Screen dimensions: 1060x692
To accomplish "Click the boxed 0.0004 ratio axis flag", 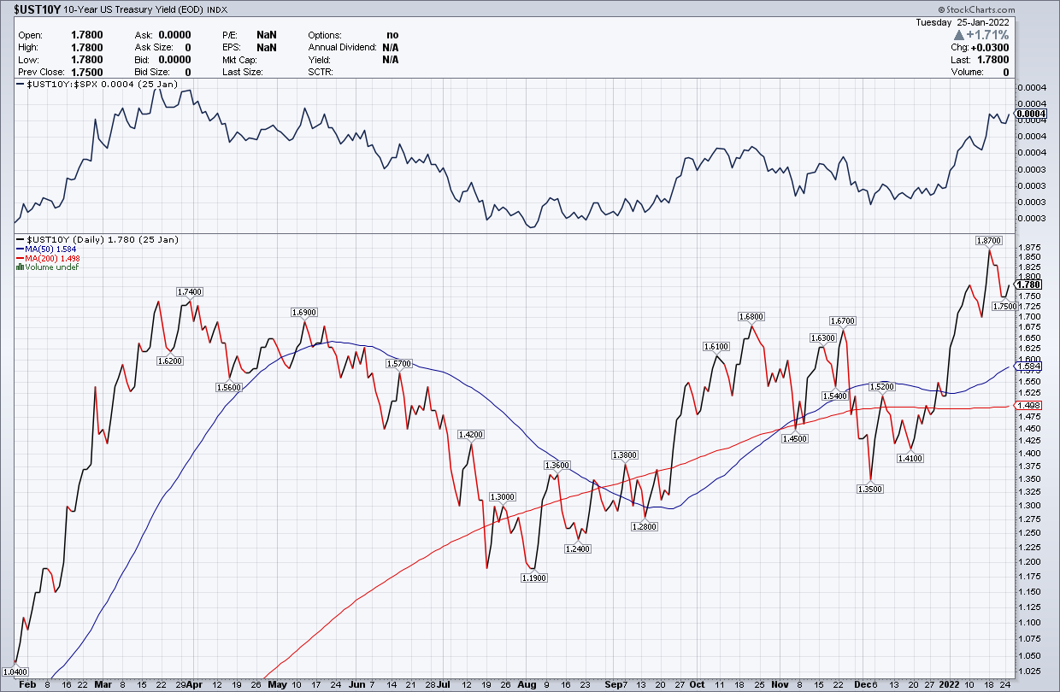I will click(1029, 114).
